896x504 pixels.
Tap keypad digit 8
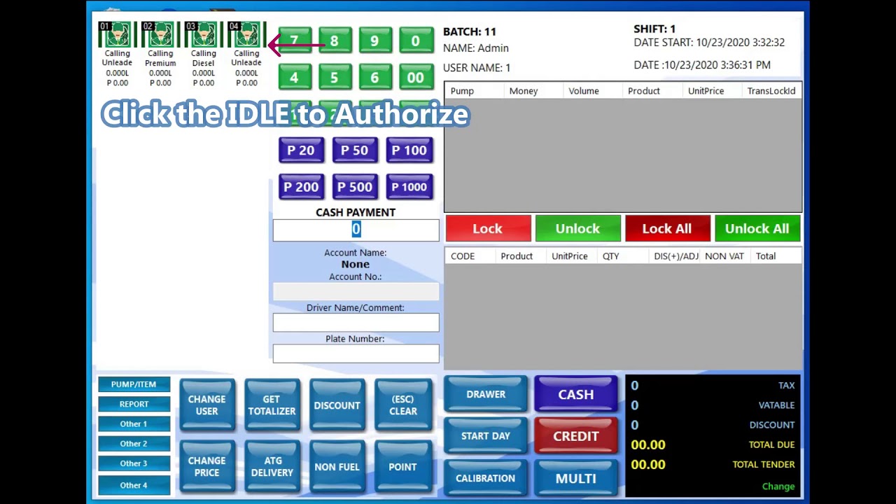pyautogui.click(x=335, y=41)
